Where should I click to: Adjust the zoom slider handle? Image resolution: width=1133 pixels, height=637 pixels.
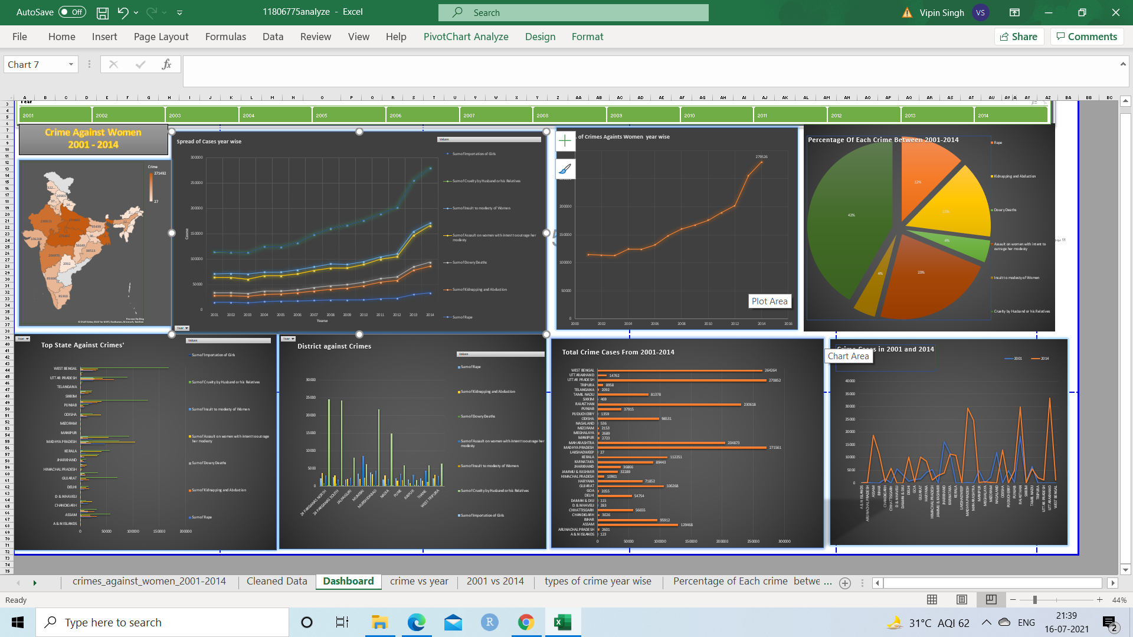point(1034,600)
